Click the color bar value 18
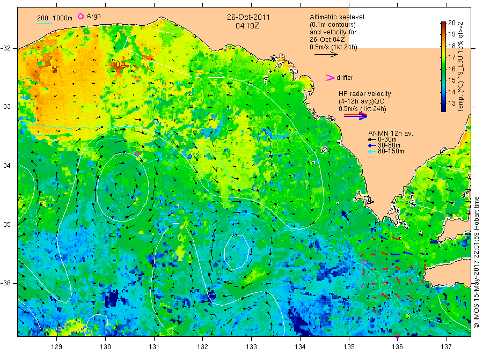Image resolution: width=483 pixels, height=354 pixels. 451,46
